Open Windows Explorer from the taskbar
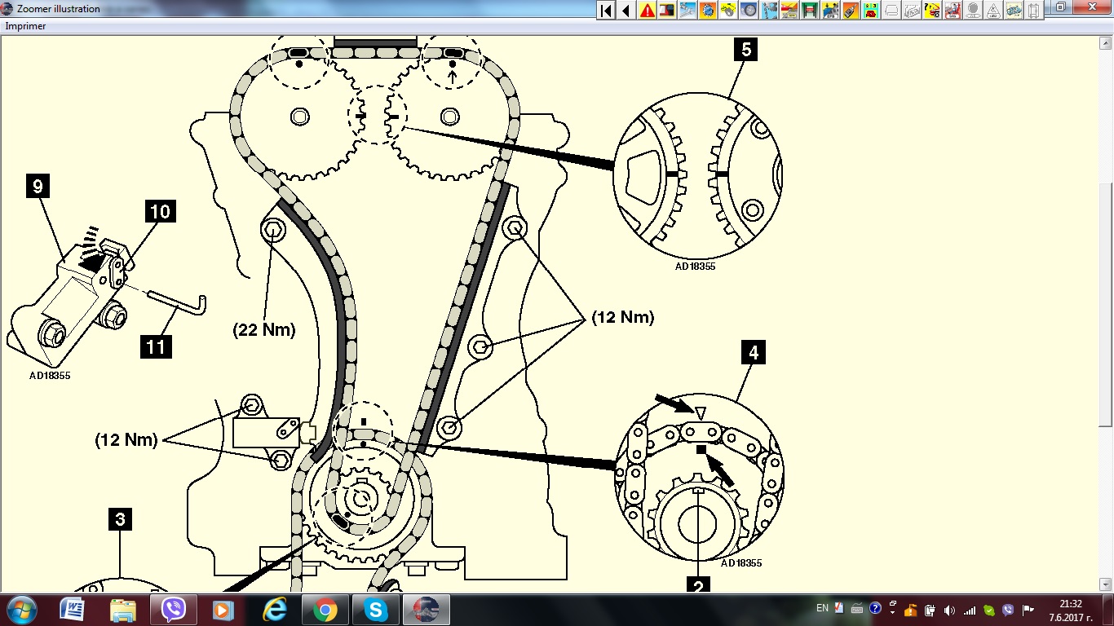The width and height of the screenshot is (1114, 626). tap(123, 610)
